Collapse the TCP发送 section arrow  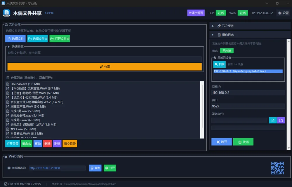[x=213, y=26]
